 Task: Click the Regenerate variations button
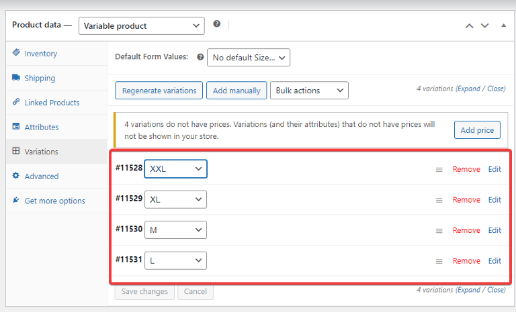pos(159,91)
